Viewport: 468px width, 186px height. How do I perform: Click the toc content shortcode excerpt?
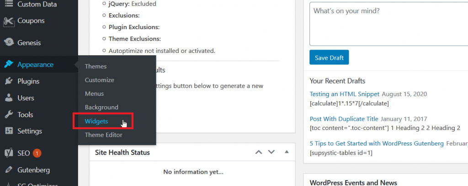pyautogui.click(x=385, y=128)
